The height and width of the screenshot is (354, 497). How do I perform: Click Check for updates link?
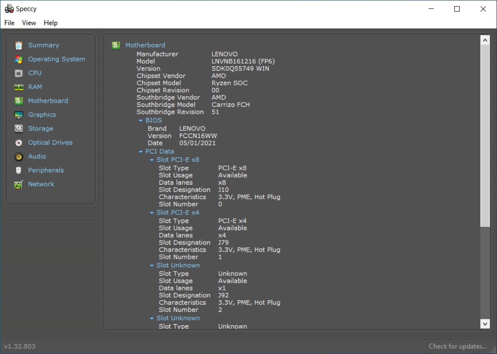458,346
